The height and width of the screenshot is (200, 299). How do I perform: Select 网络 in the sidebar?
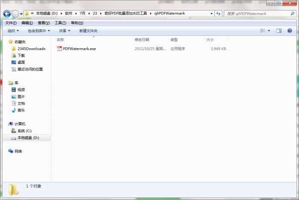[x=18, y=151]
